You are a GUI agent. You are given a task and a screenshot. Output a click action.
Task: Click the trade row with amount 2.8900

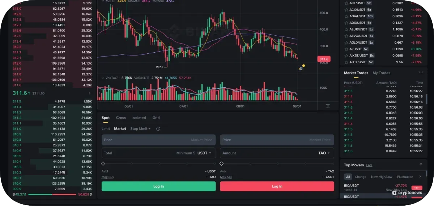pyautogui.click(x=383, y=96)
